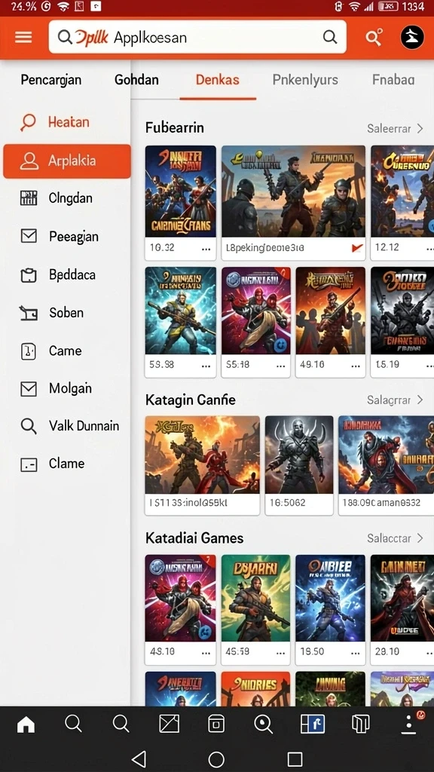The width and height of the screenshot is (434, 772).
Task: Go to Home in bottom navigation
Action: click(26, 724)
